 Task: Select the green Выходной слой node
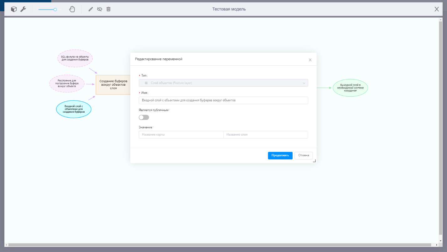pos(350,88)
